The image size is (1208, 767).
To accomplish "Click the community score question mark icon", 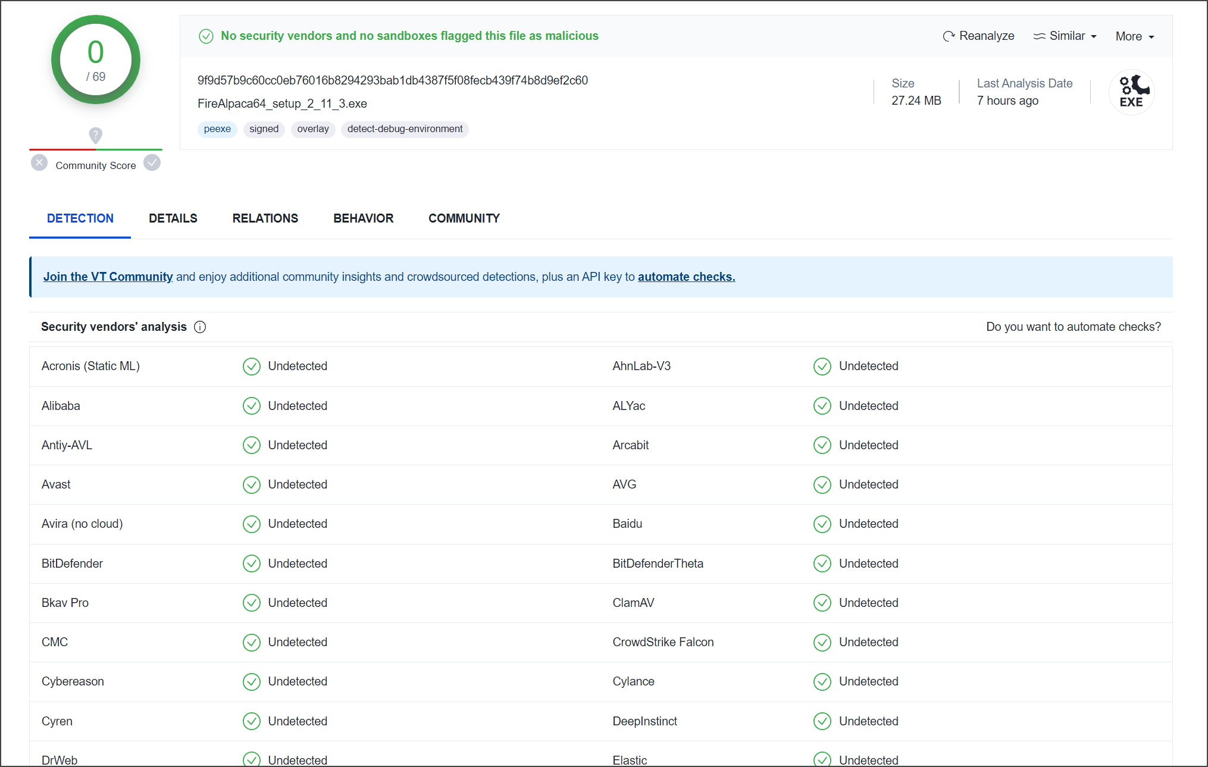I will [x=95, y=134].
